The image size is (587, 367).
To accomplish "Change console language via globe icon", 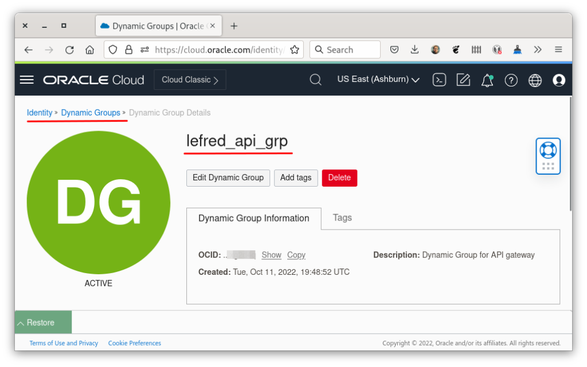I will coord(535,80).
